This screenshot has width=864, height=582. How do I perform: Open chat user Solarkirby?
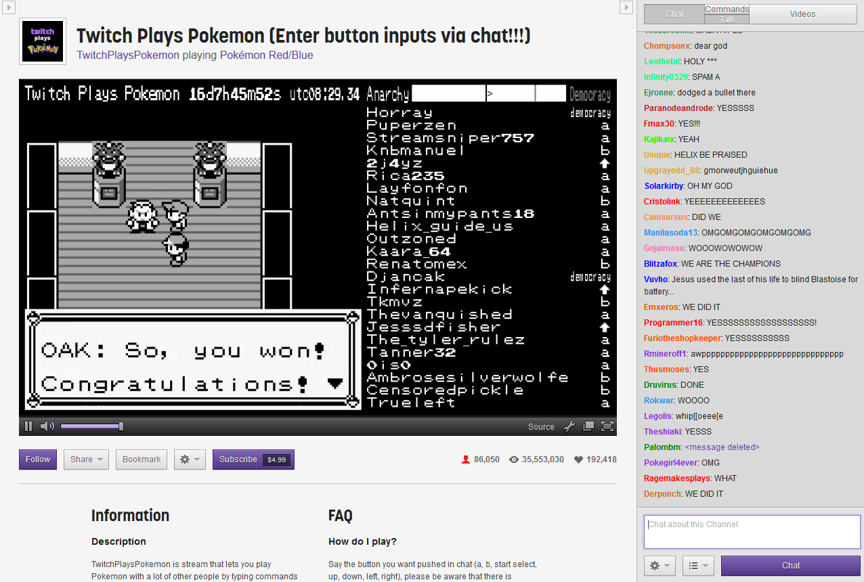pyautogui.click(x=664, y=186)
